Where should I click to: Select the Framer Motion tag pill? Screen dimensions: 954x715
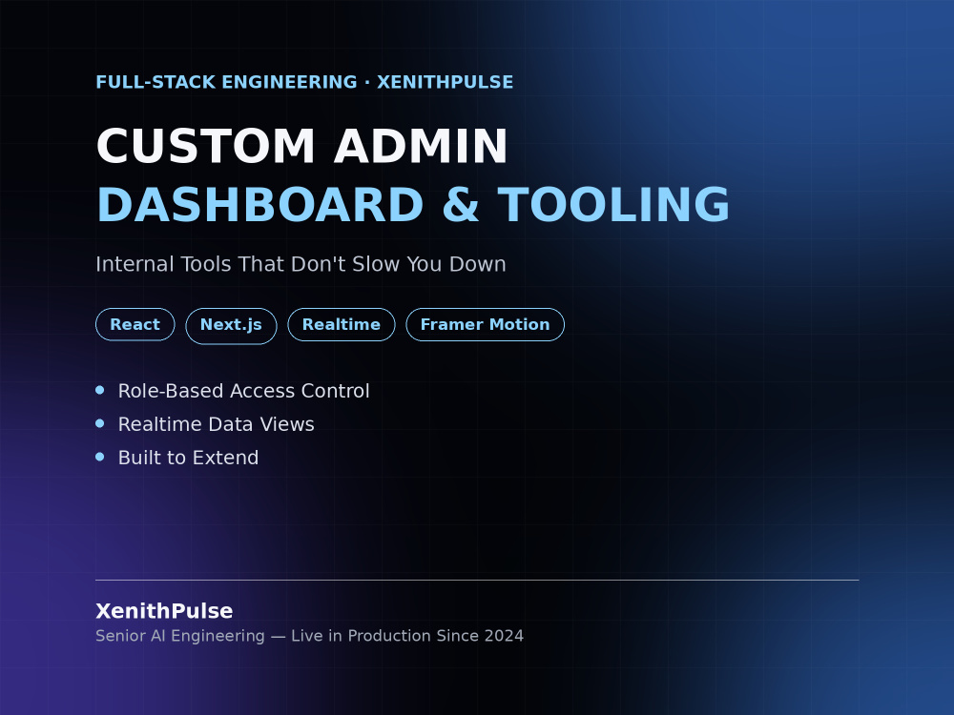coord(485,325)
